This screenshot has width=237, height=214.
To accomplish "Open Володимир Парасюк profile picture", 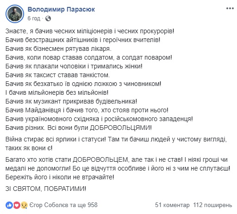I will click(x=15, y=14).
